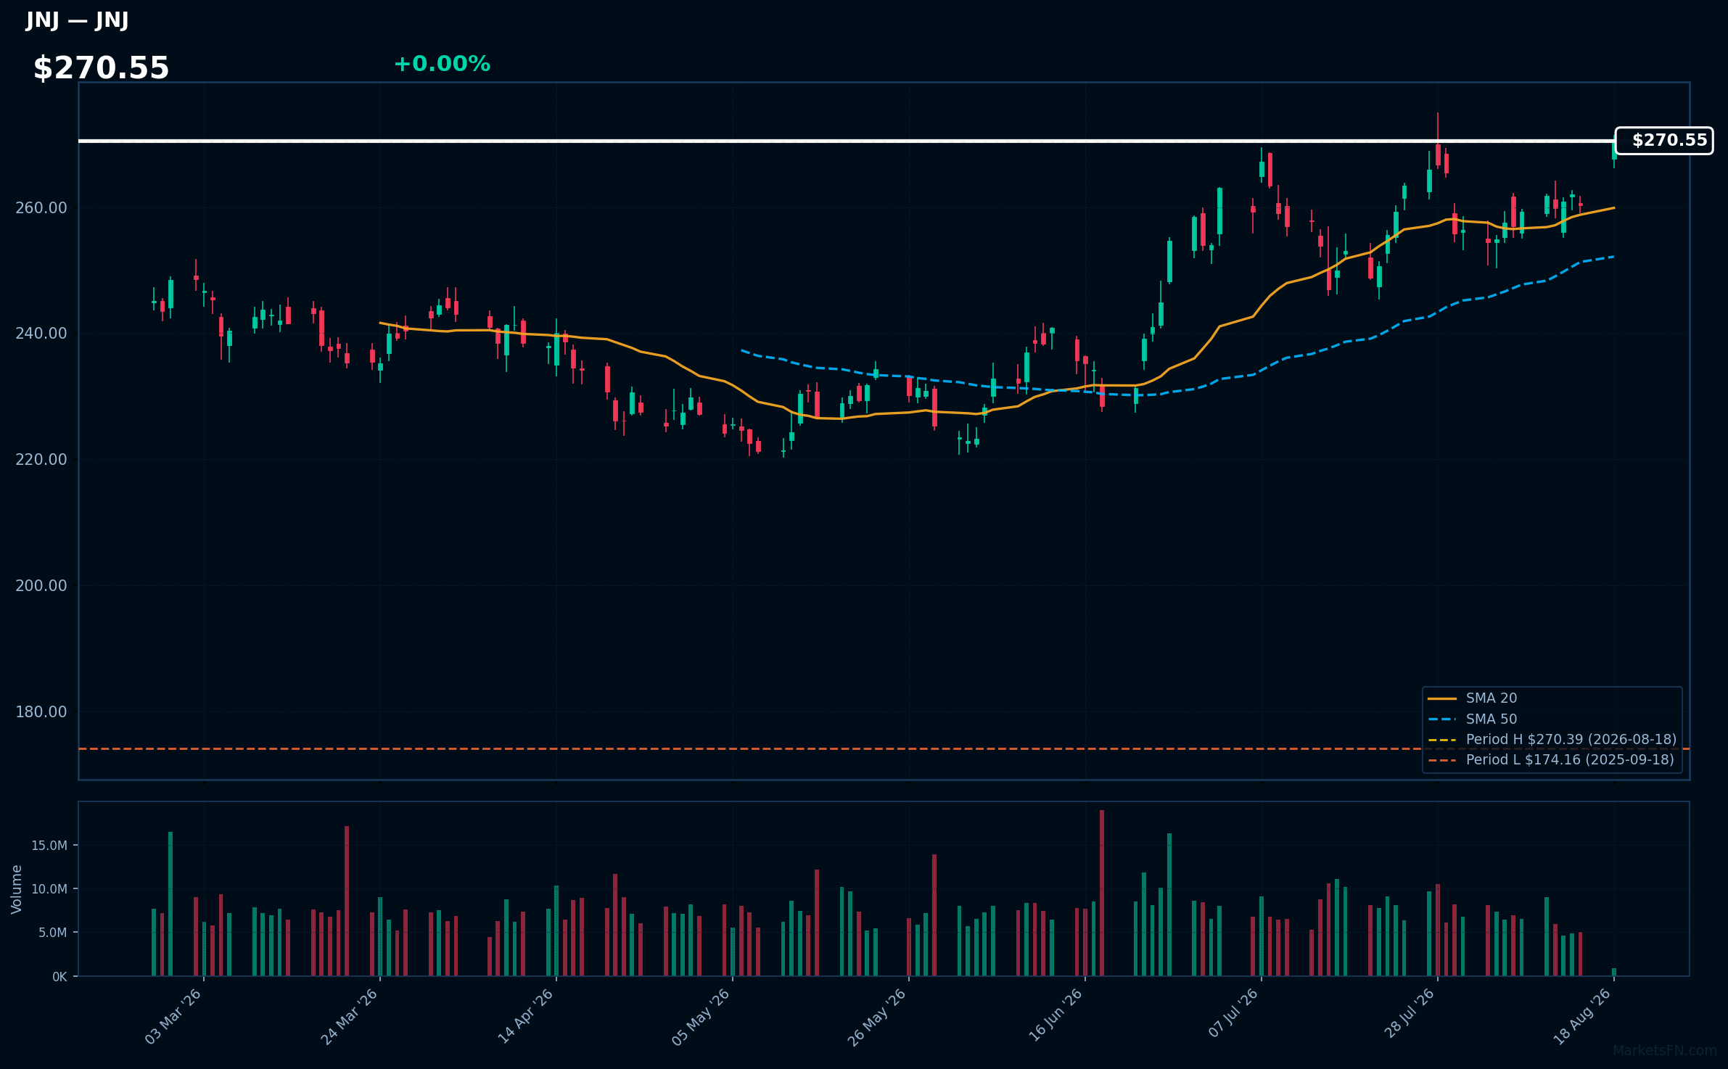Click the JNJ — JNJ chart title

[x=77, y=20]
